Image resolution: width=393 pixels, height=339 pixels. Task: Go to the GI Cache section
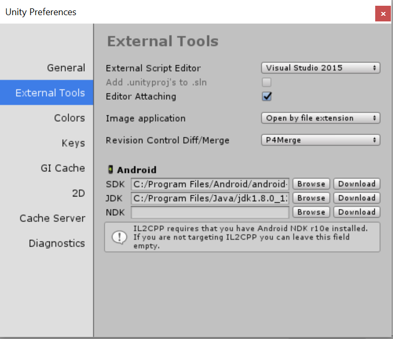tap(63, 168)
